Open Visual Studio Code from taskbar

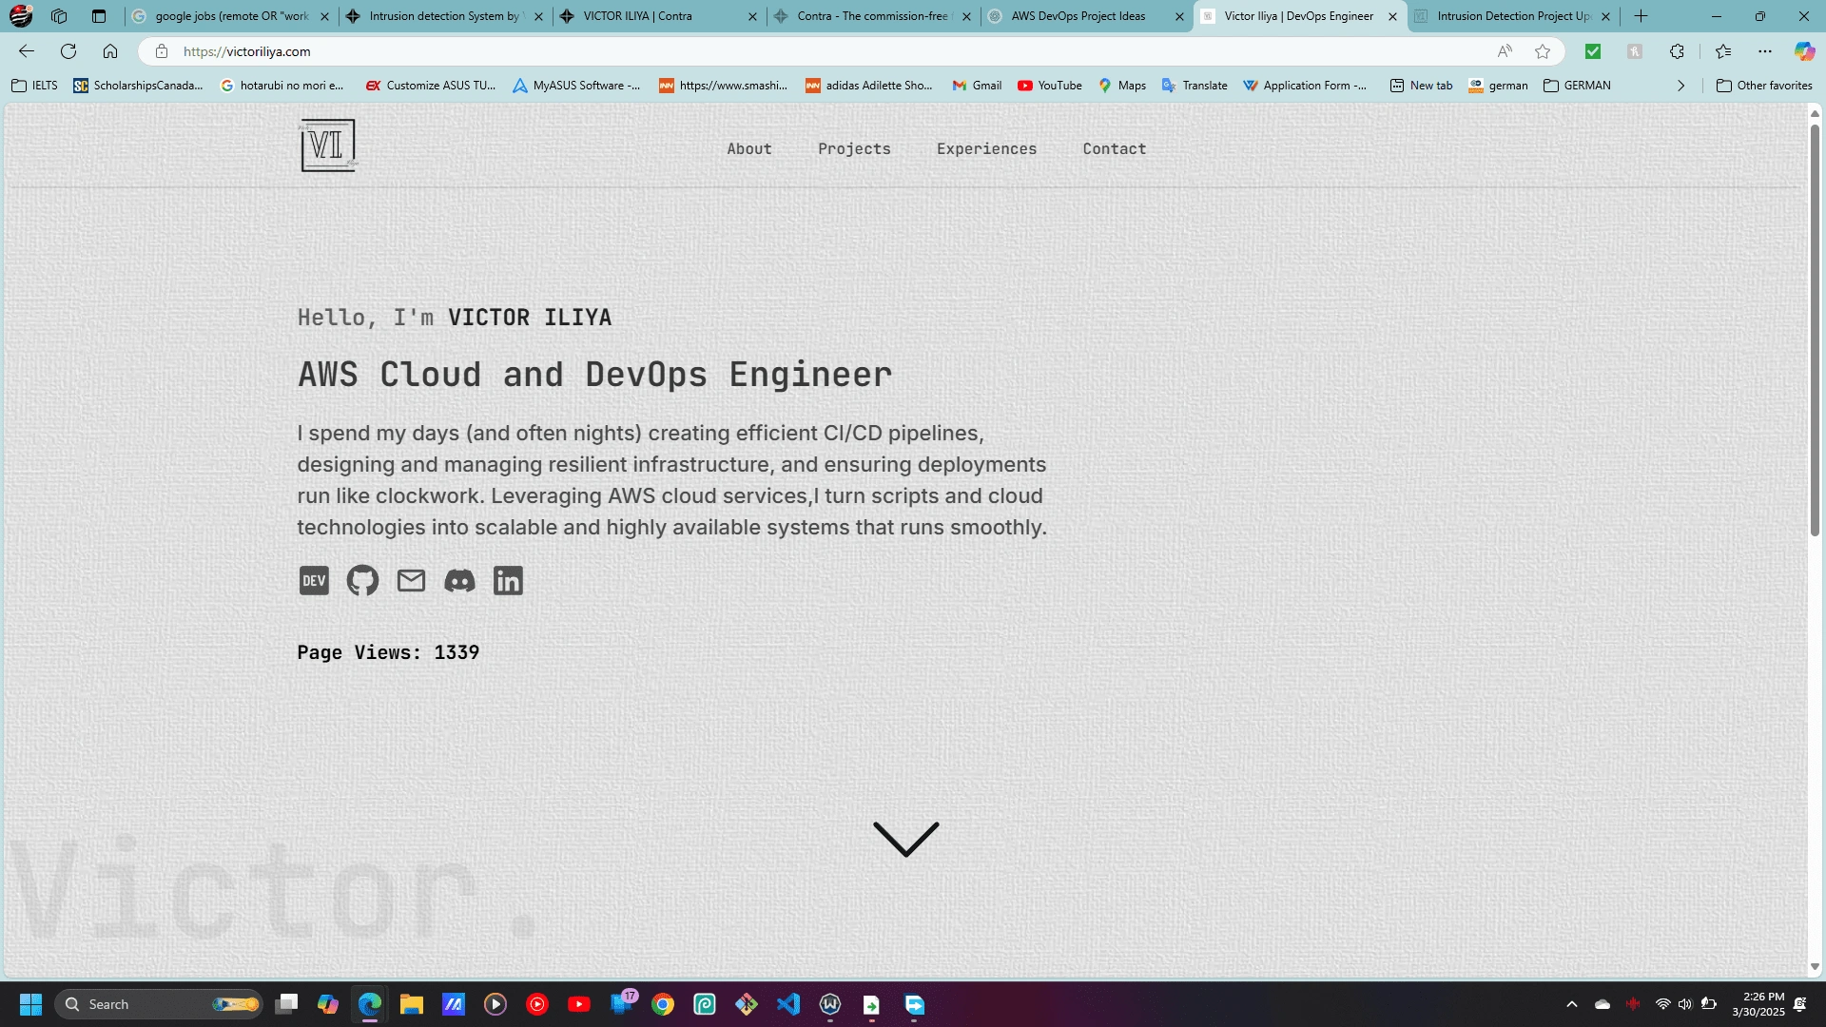coord(788,1004)
